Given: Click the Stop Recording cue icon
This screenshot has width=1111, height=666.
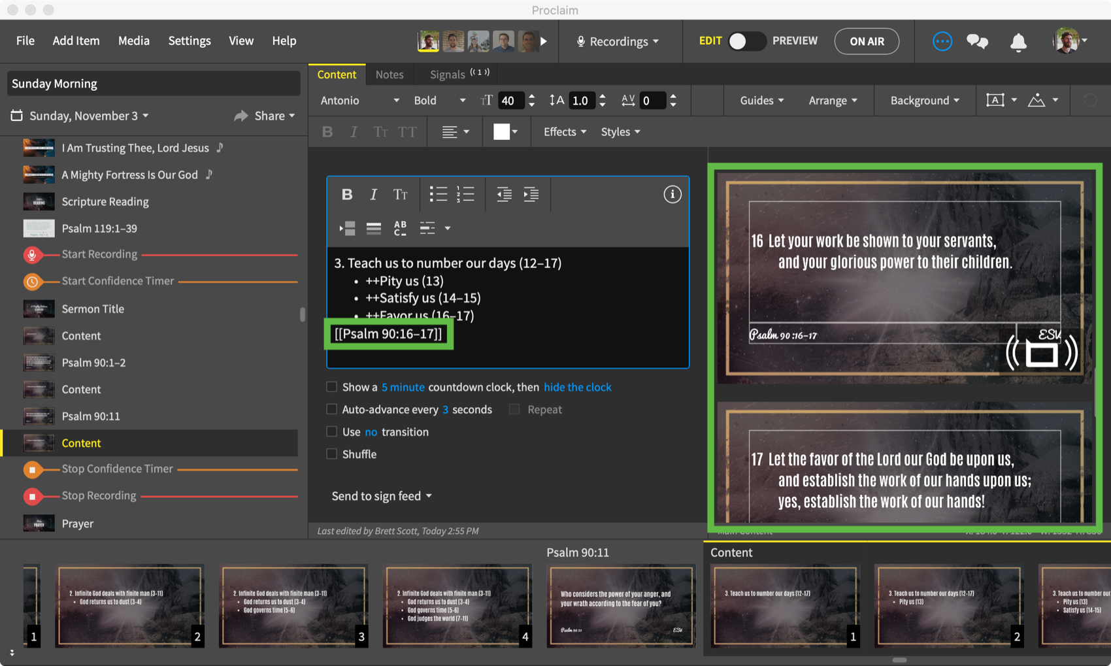Looking at the screenshot, I should click(32, 496).
